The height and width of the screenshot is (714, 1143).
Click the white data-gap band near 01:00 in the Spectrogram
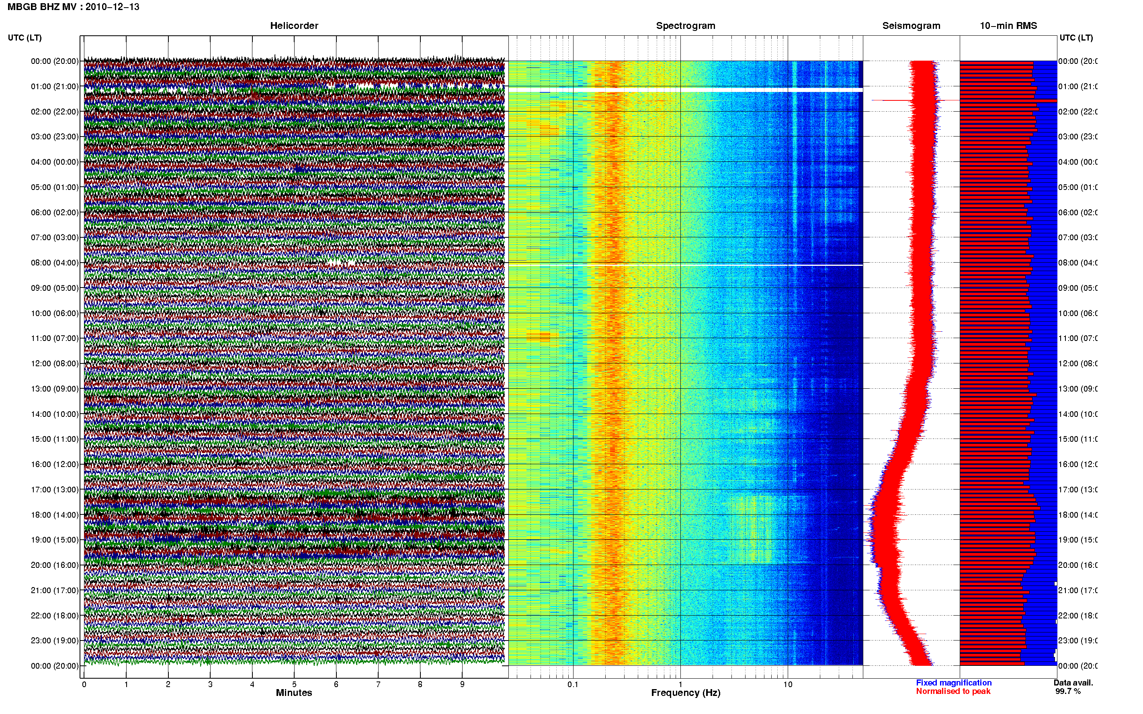click(686, 89)
